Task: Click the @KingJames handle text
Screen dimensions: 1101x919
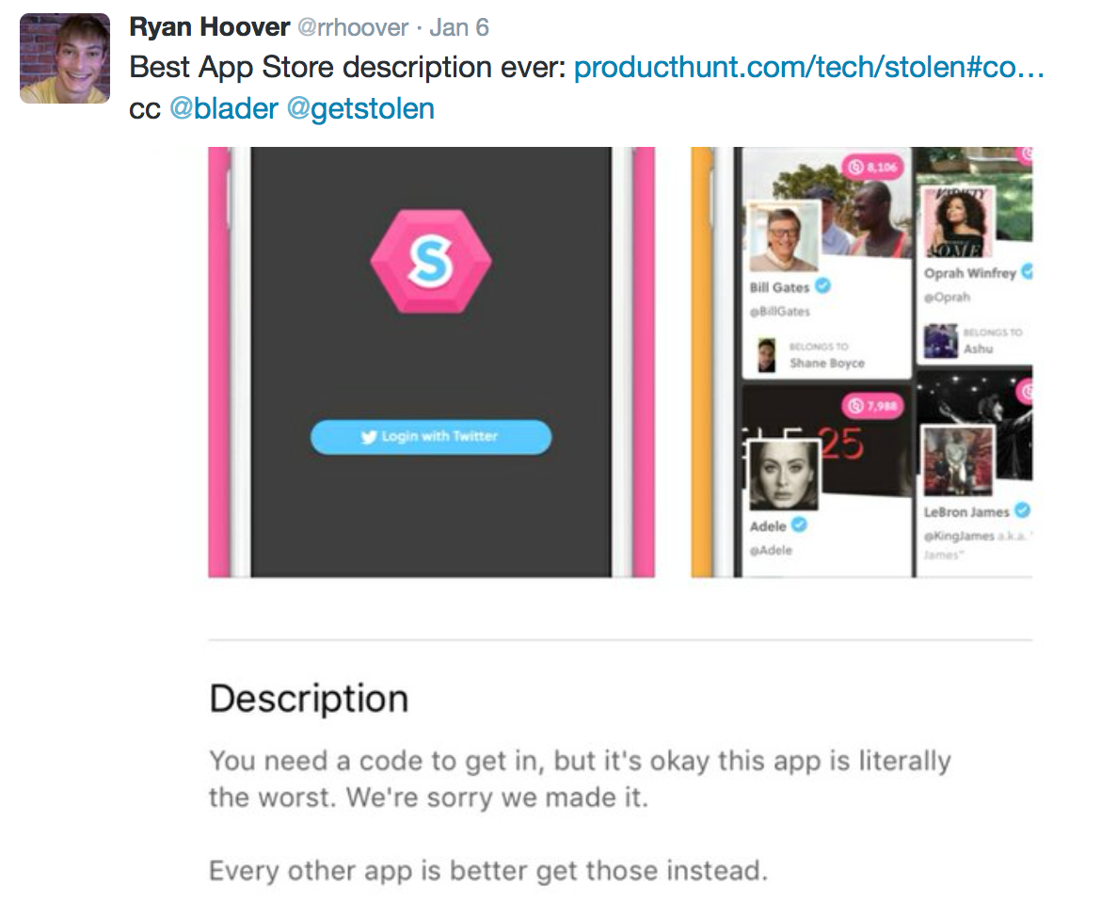Action: 959,536
